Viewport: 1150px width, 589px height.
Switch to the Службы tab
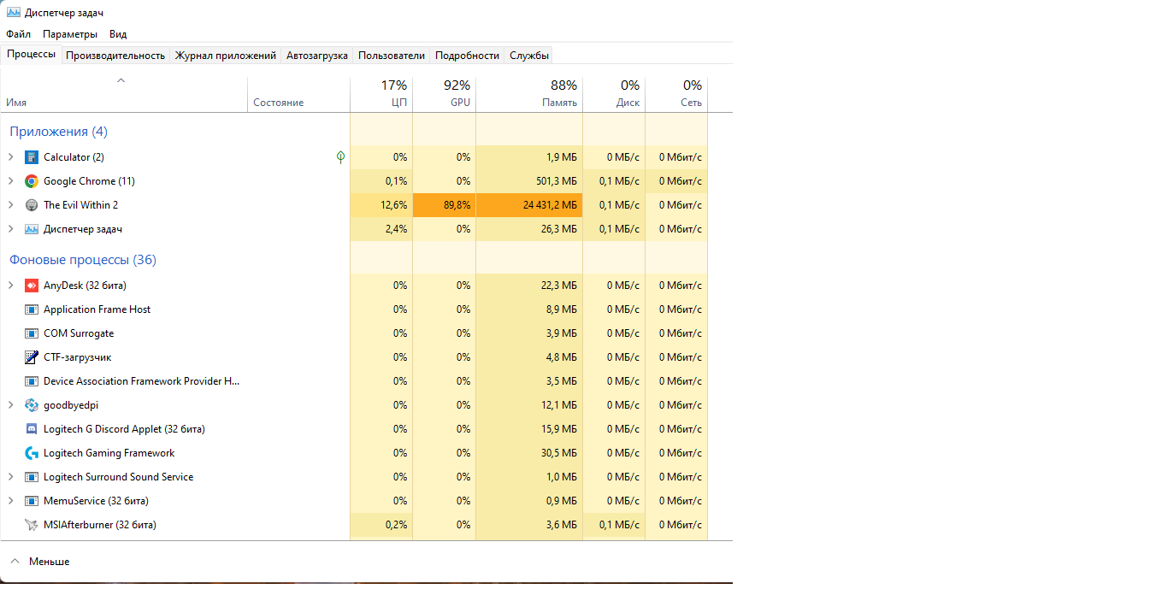(529, 56)
